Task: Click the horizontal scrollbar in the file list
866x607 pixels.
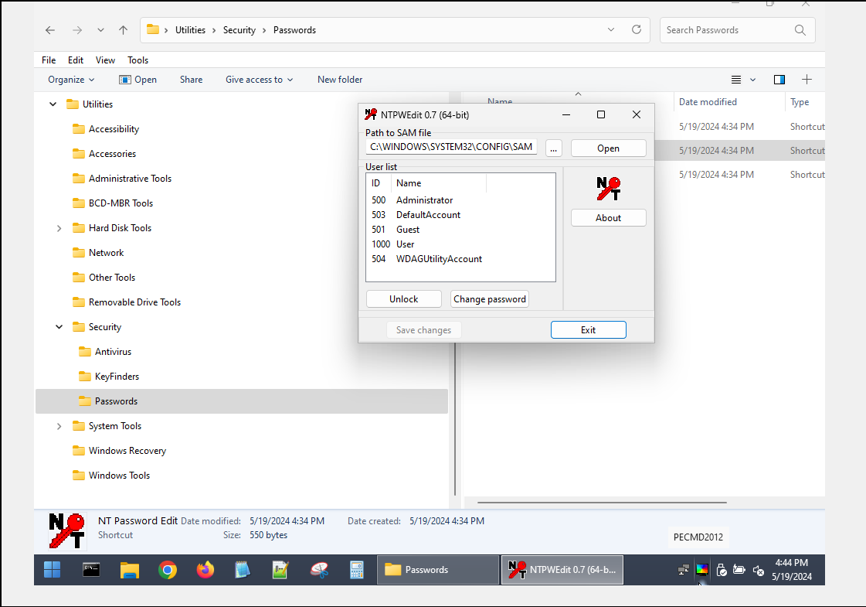Action: tap(602, 503)
